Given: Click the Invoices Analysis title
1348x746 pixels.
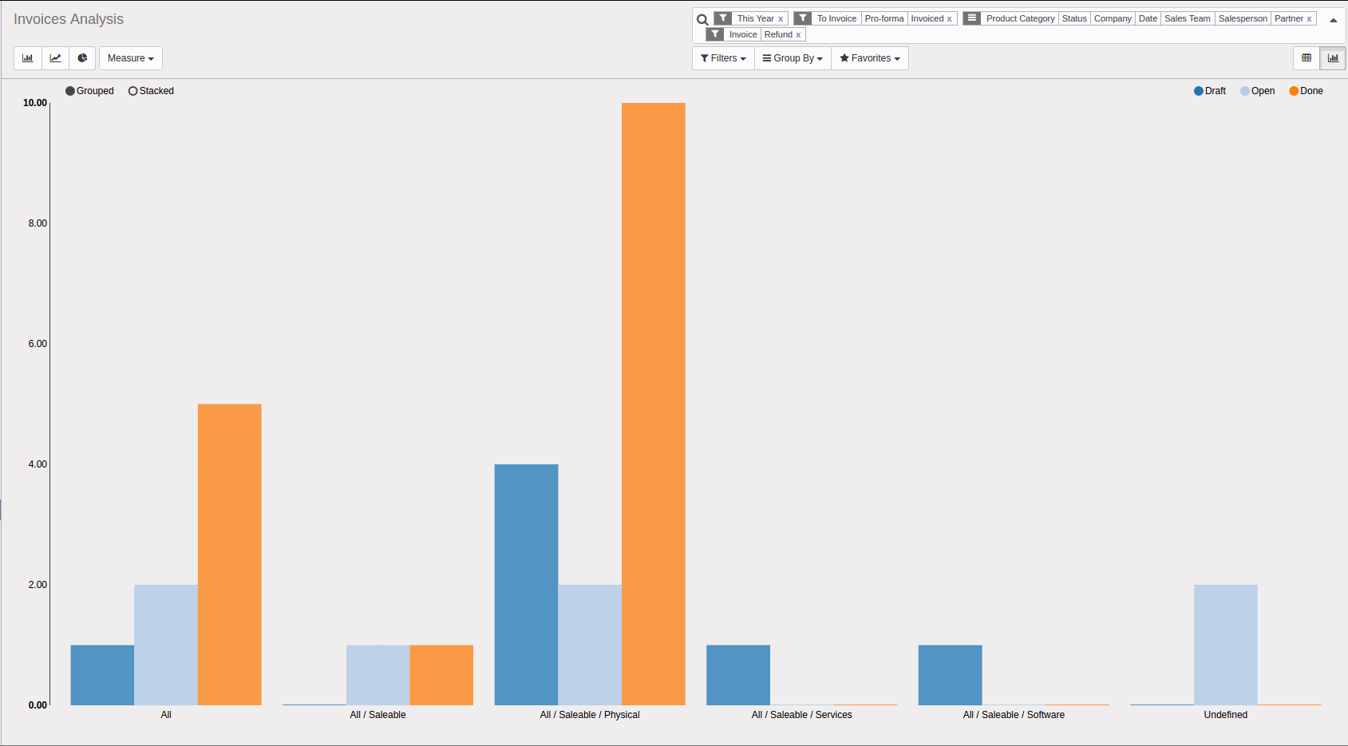Looking at the screenshot, I should coord(69,19).
